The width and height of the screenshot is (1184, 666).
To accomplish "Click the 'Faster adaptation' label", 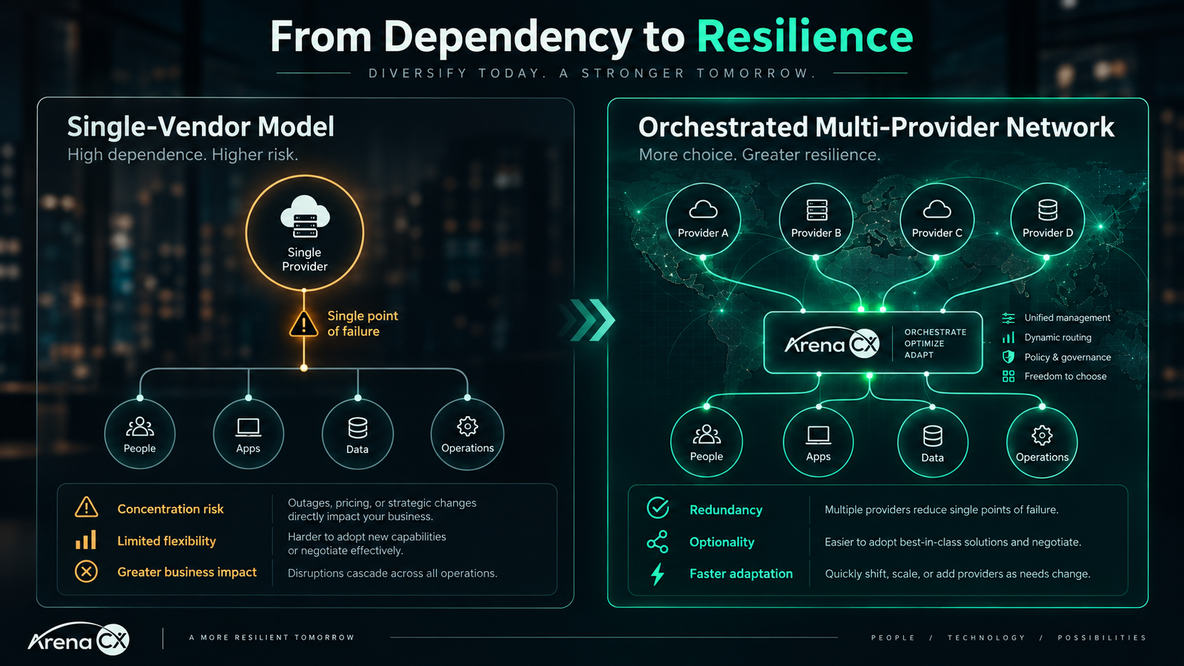I will click(741, 573).
